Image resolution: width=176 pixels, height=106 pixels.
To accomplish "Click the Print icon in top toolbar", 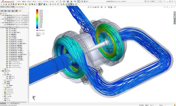I will pos(71,1).
